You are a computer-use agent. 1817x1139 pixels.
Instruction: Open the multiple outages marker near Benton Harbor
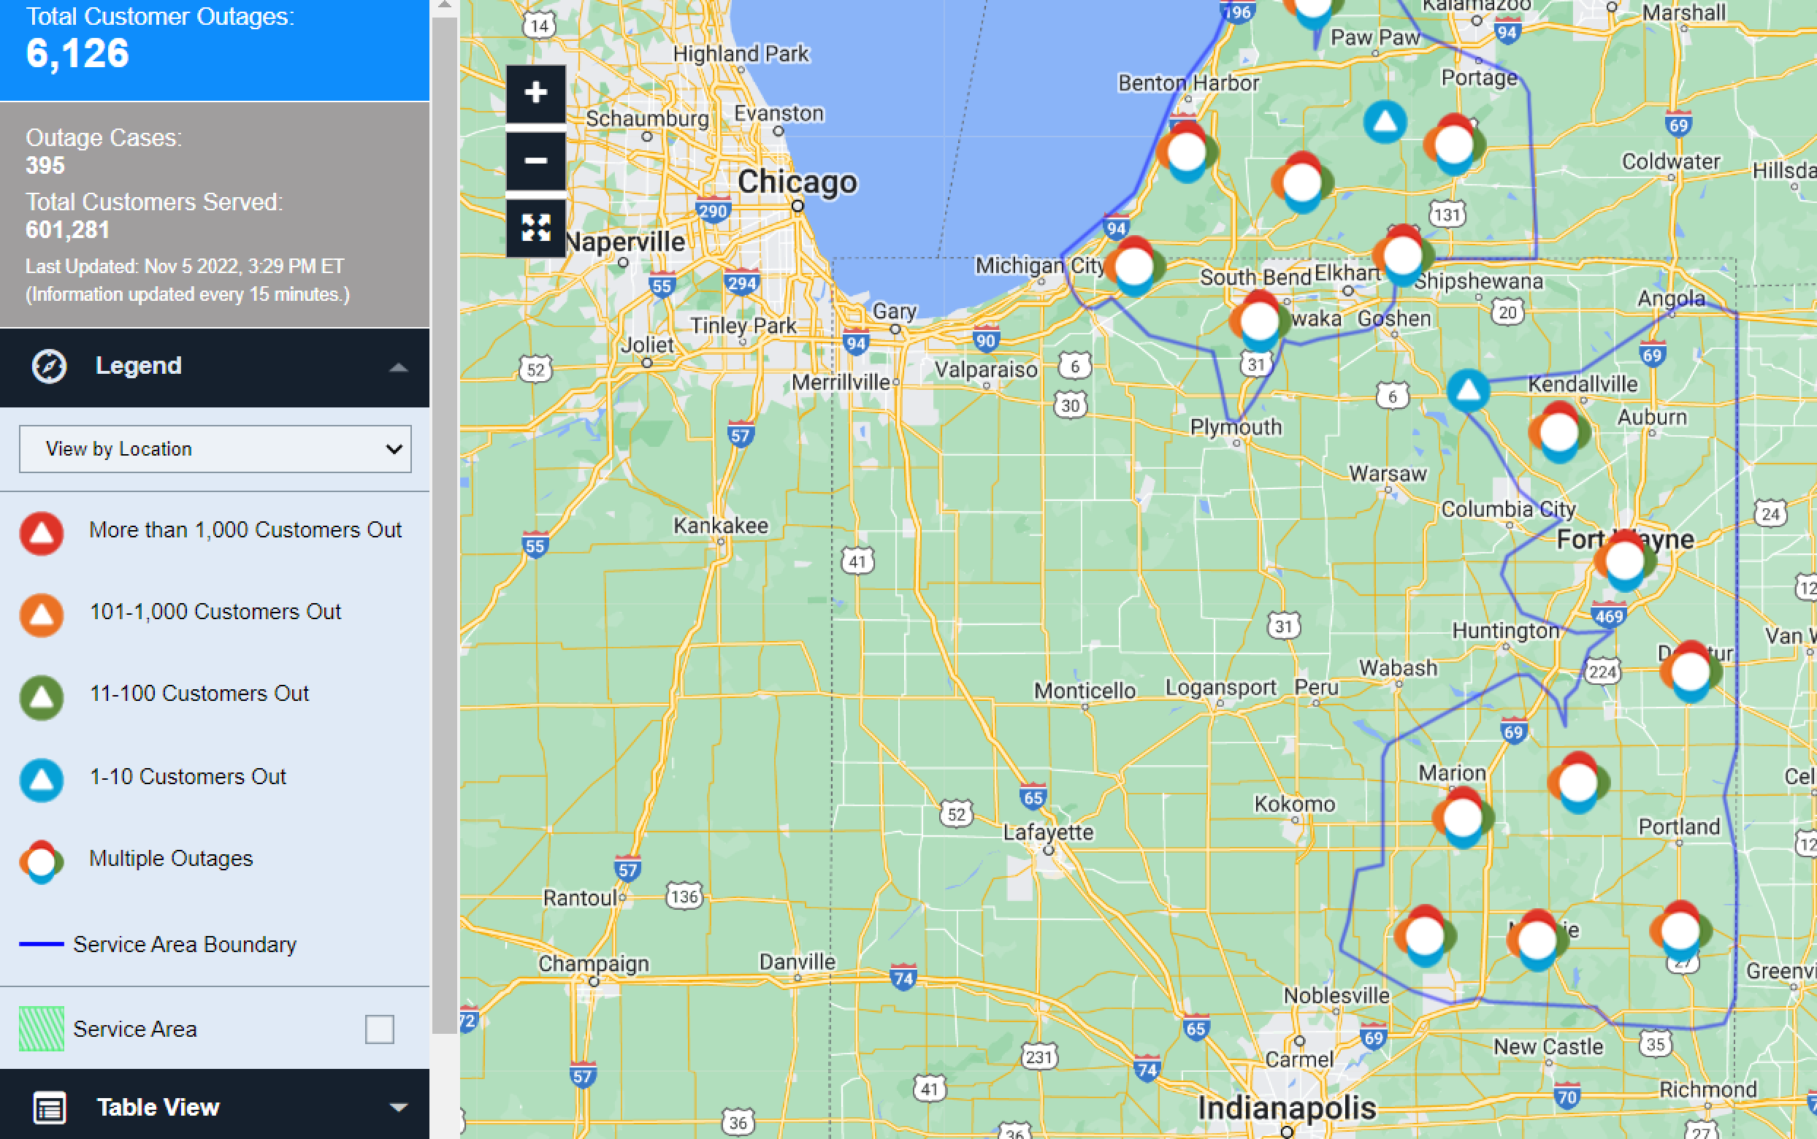(1187, 151)
